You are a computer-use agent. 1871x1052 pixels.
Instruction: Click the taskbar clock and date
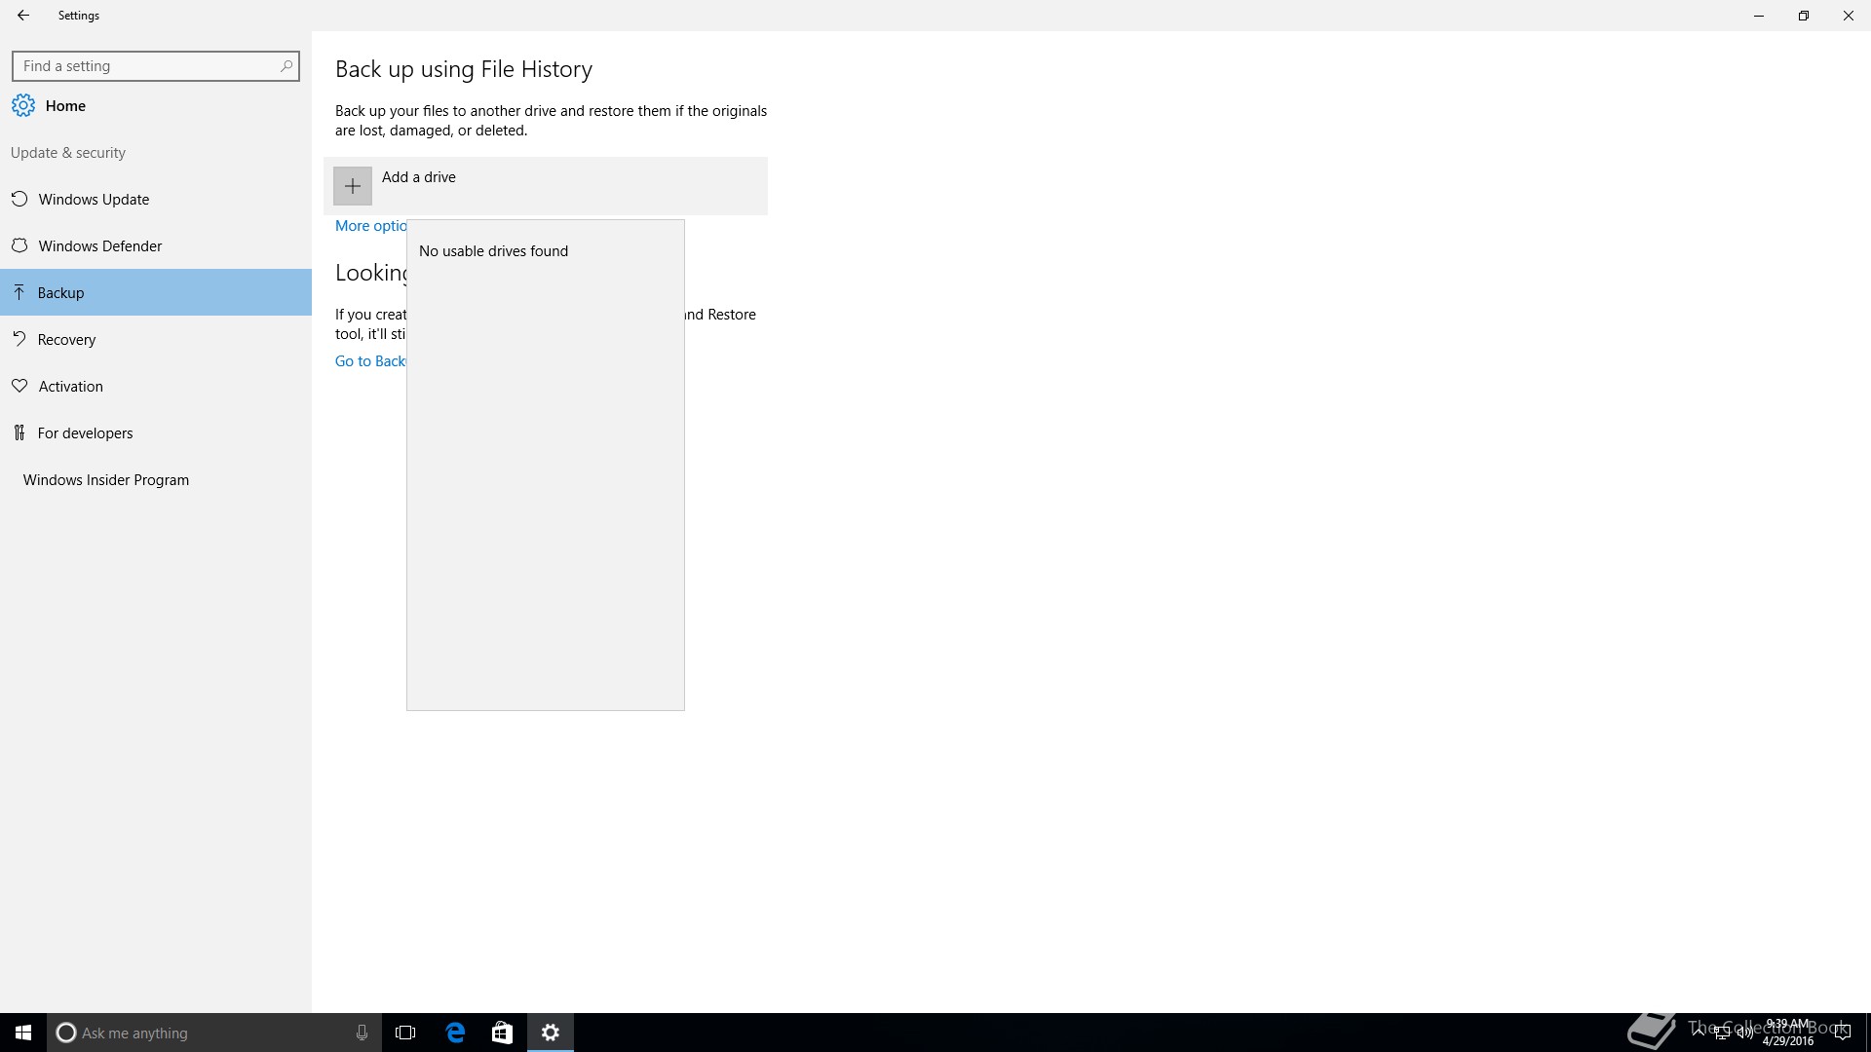pos(1787,1033)
